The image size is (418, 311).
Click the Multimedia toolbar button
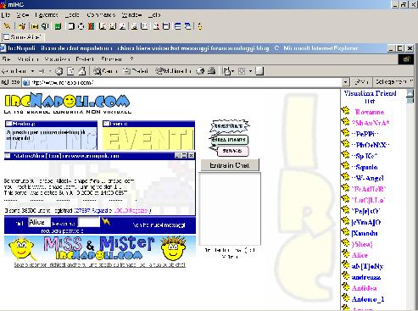(174, 71)
